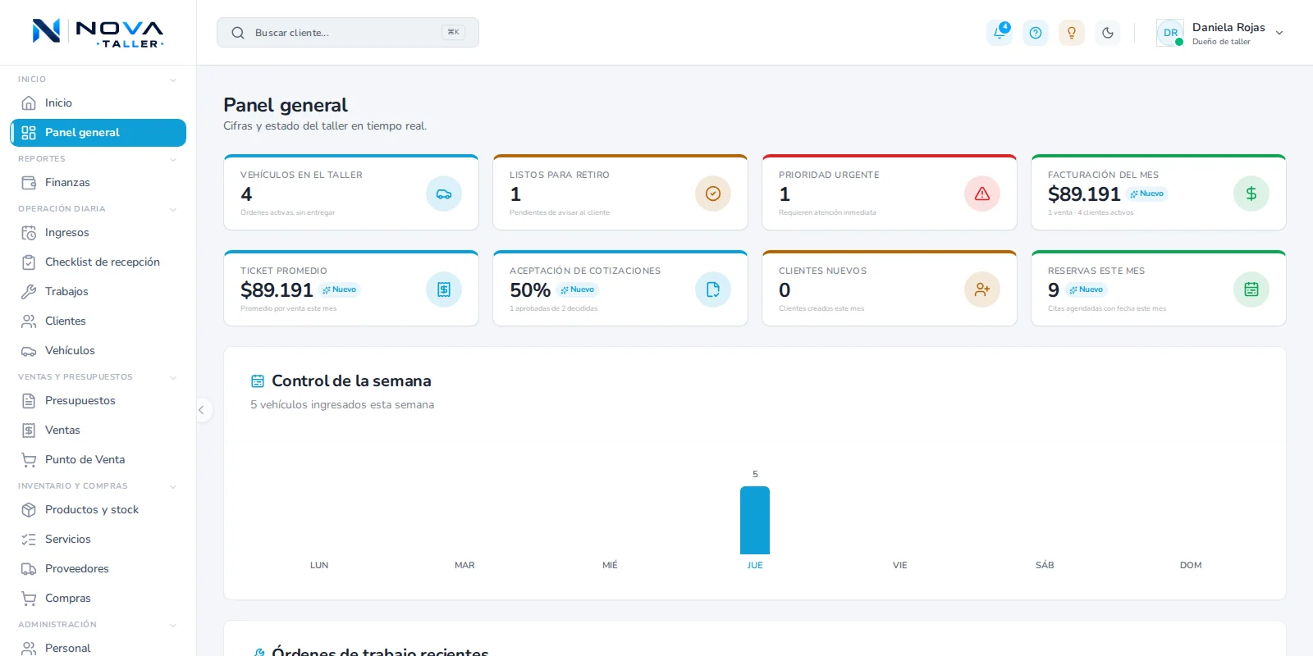Screen dimensions: 1313x656
Task: Click warning icon on Prioridad urgente card
Action: pos(982,194)
